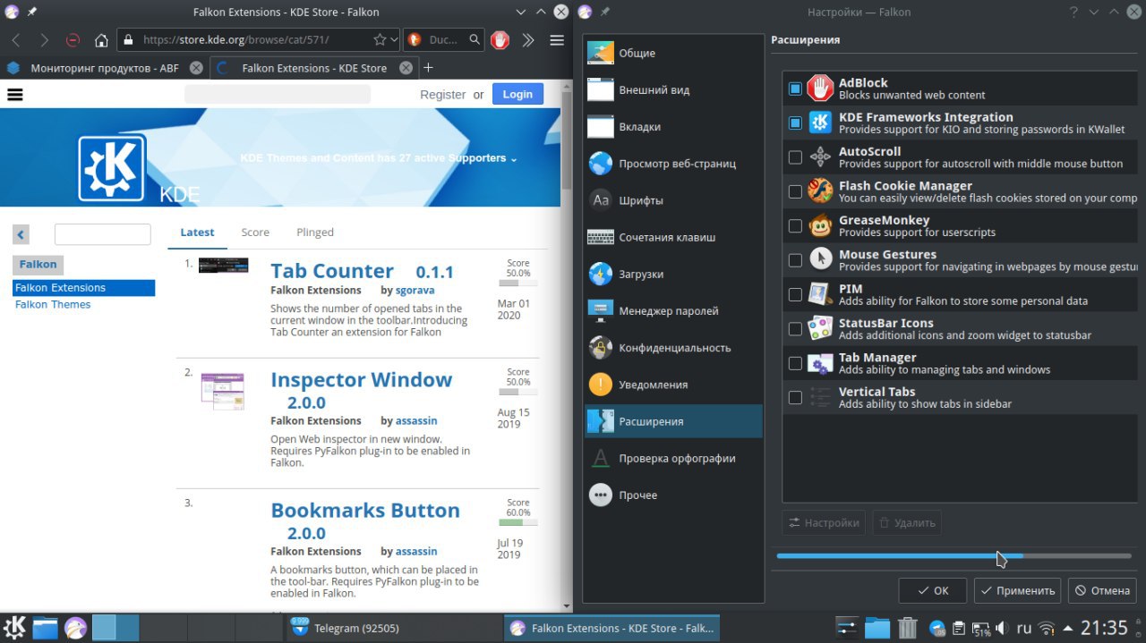
Task: Disable the AdBlock extension checkbox
Action: [x=795, y=89]
